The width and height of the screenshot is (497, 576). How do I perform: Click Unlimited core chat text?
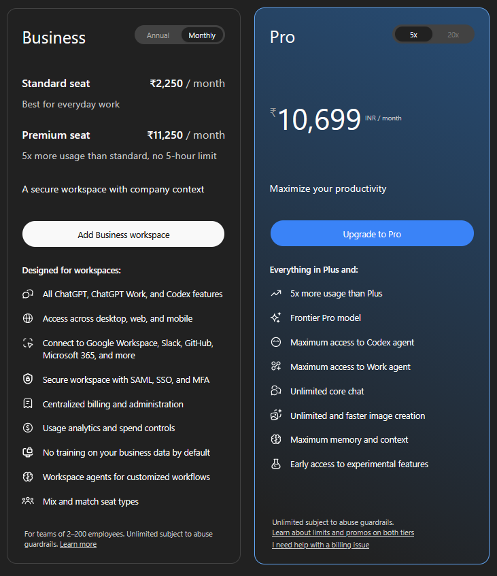tap(327, 392)
